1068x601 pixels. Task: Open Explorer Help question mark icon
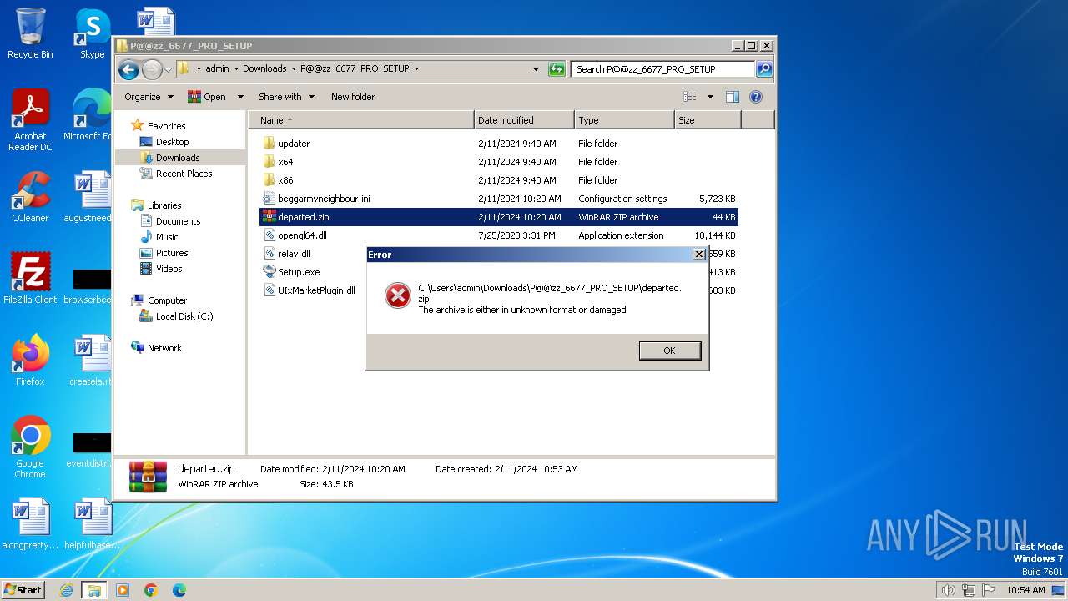(x=756, y=97)
